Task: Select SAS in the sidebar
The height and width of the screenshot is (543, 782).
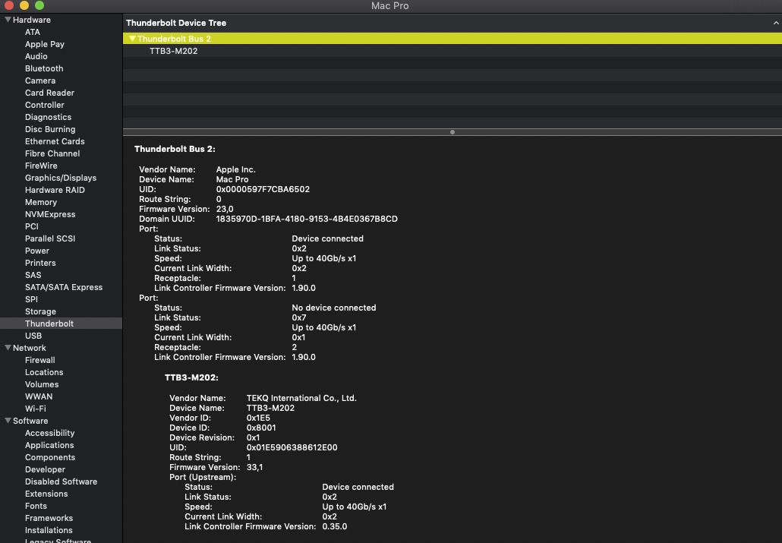Action: [x=33, y=275]
